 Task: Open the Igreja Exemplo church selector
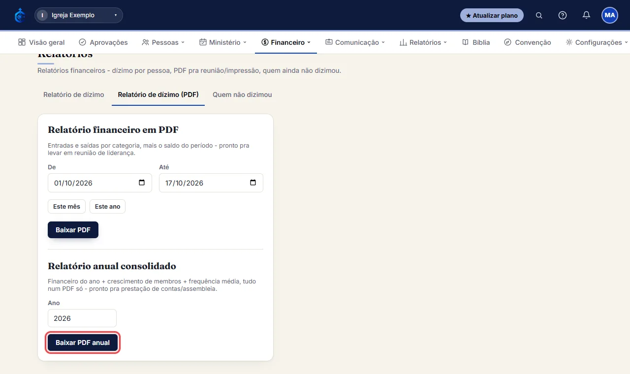tap(79, 15)
